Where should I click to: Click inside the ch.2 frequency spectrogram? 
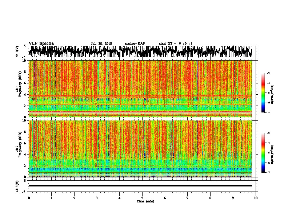click(x=140, y=149)
